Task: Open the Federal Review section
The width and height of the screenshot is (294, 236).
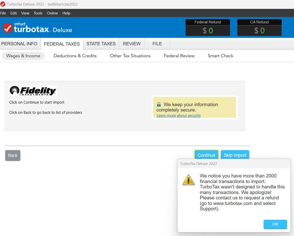Action: pyautogui.click(x=179, y=56)
